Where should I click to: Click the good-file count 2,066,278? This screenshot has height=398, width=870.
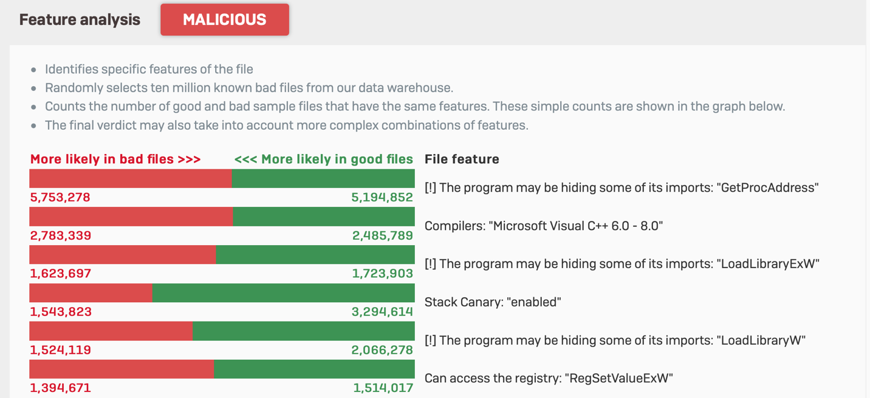[382, 350]
